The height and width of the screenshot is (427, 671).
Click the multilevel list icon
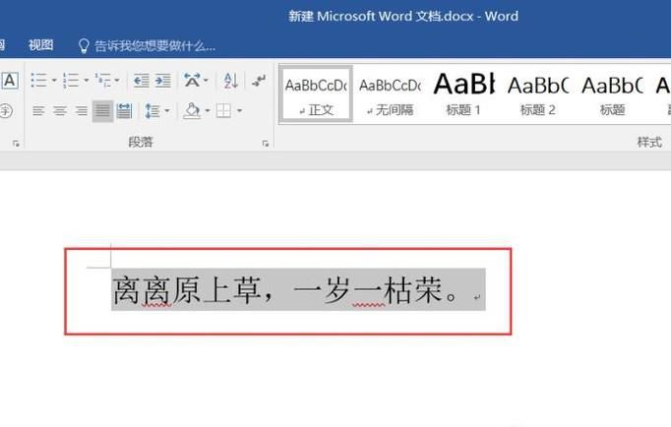pyautogui.click(x=102, y=80)
